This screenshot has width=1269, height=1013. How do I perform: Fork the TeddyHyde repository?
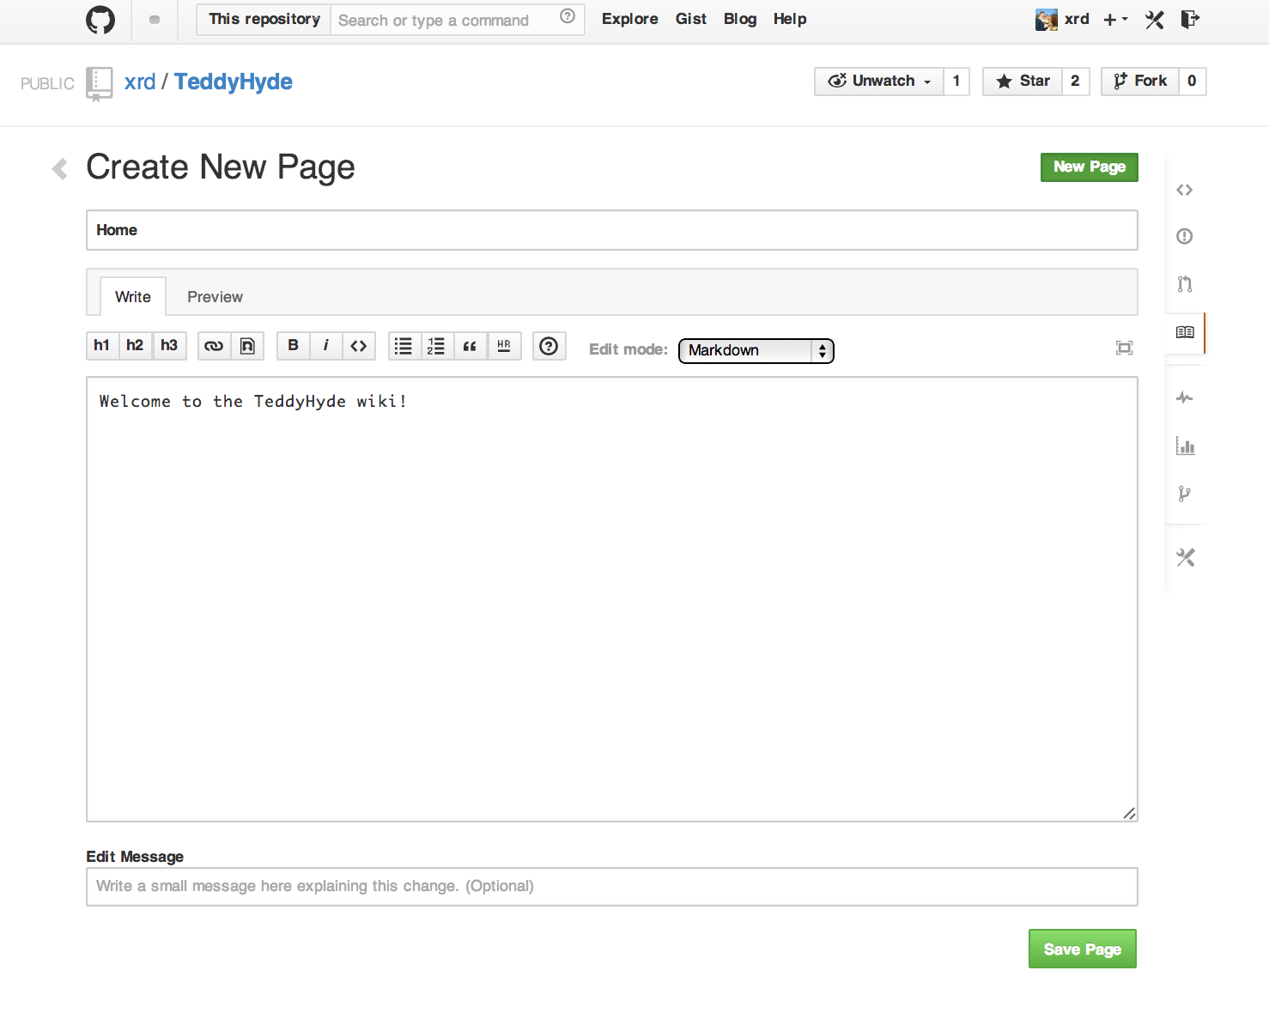point(1140,82)
